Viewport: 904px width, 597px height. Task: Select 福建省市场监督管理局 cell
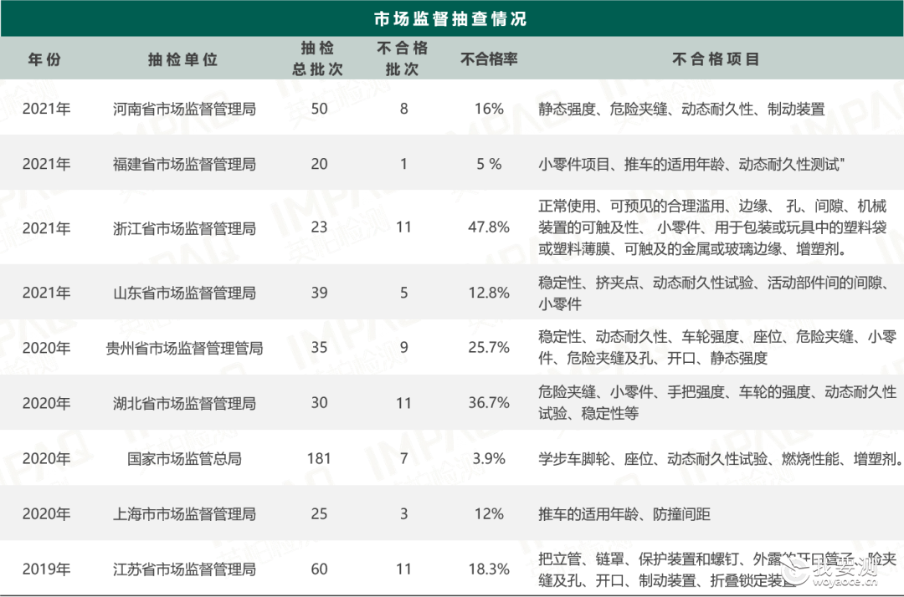click(184, 164)
